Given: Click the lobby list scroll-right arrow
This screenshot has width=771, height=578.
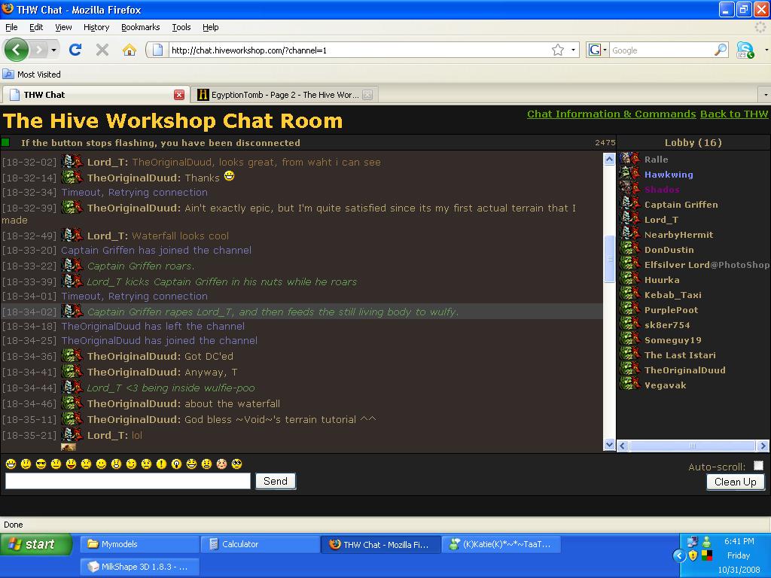Looking at the screenshot, I should tap(763, 446).
